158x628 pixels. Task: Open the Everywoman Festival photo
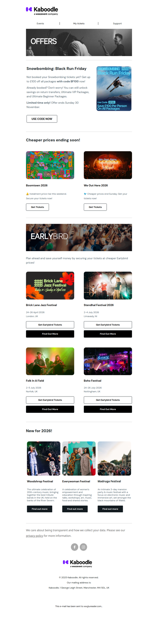[x=79, y=458]
